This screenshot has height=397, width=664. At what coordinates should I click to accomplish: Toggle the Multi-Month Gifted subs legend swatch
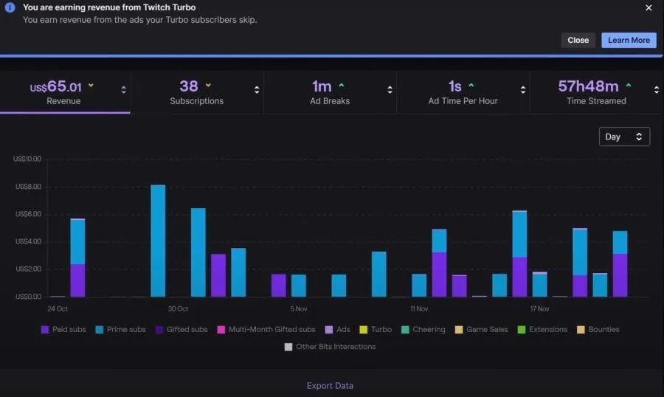coord(221,330)
